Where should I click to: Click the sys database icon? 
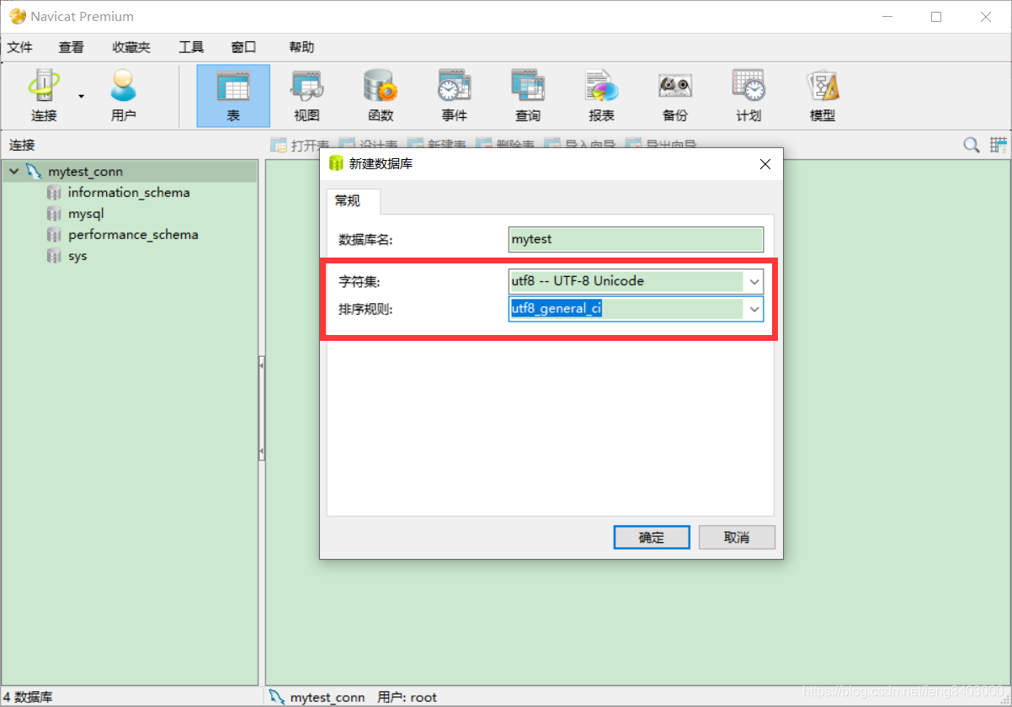pos(54,256)
